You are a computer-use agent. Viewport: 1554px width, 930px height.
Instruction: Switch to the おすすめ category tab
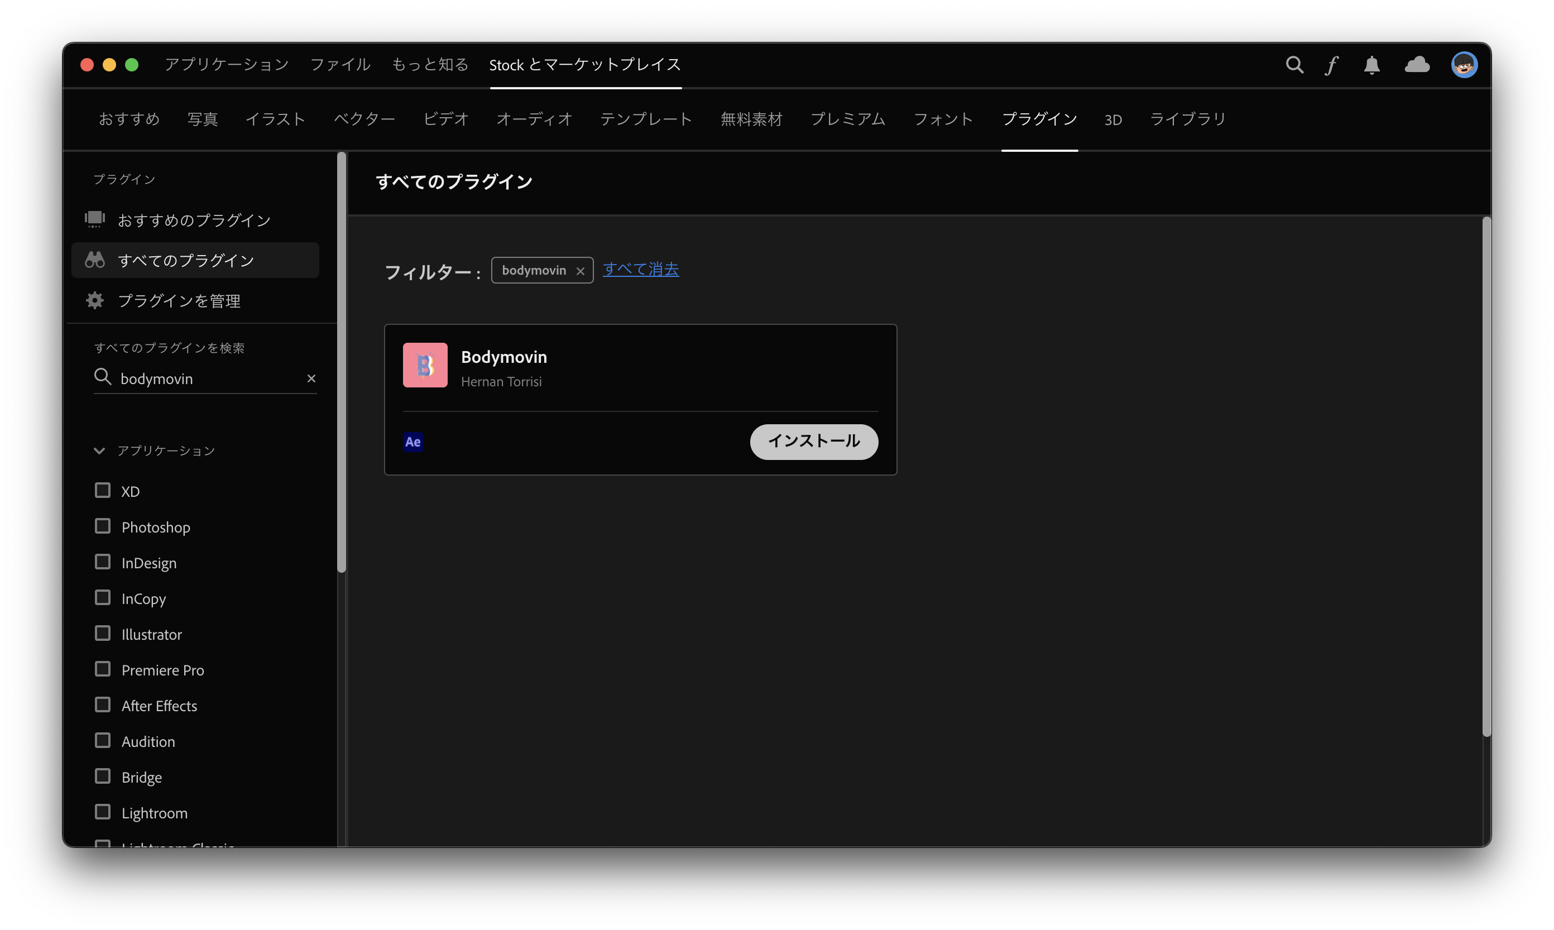tap(129, 119)
